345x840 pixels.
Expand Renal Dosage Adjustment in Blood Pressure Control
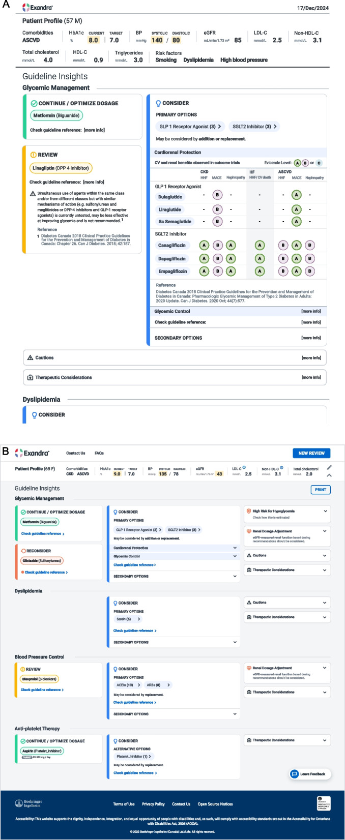[x=287, y=672]
